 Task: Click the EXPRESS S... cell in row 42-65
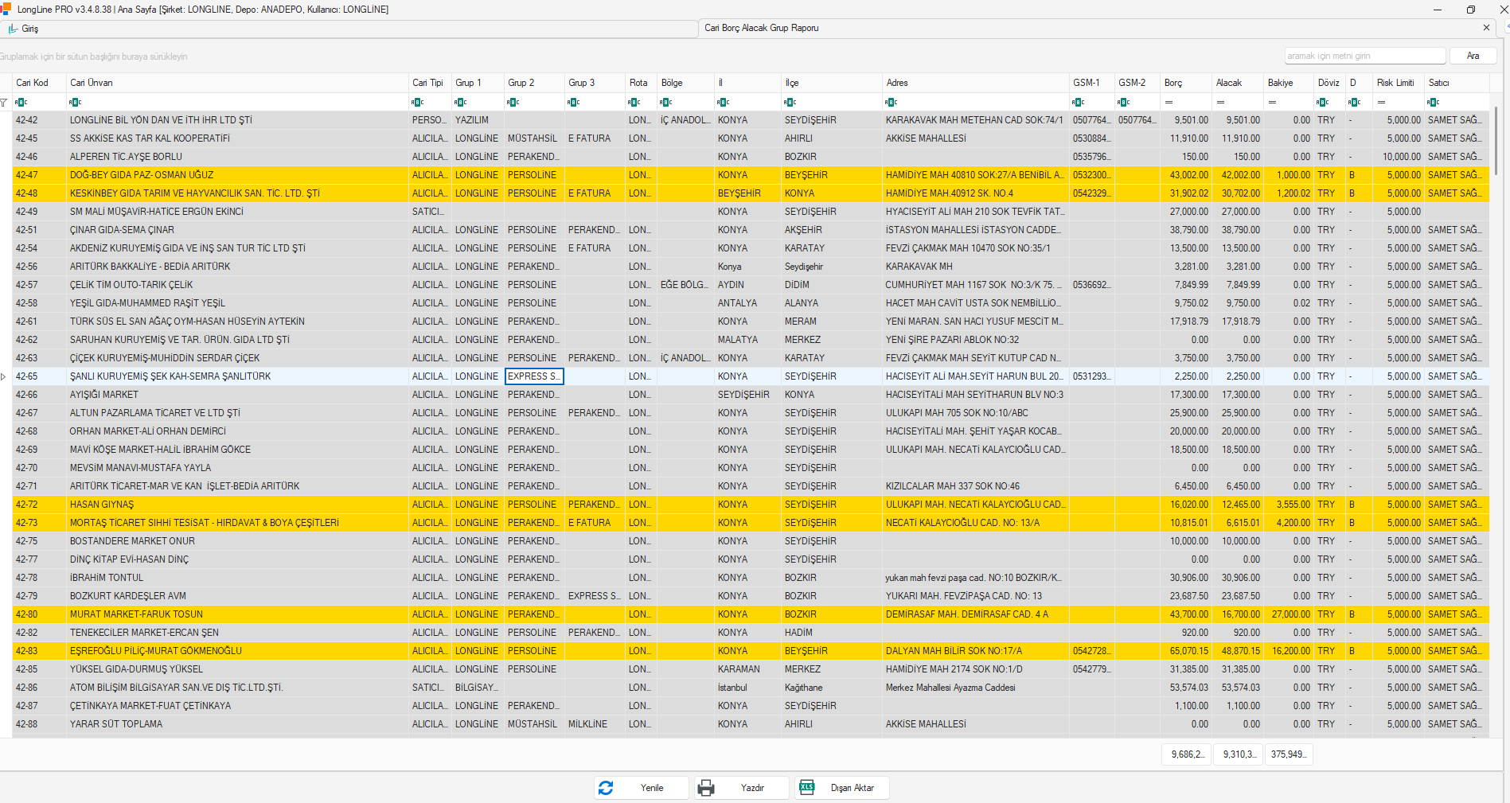[534, 376]
